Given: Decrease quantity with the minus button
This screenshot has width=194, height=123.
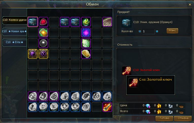Looking at the screenshot, I should [x=139, y=31].
